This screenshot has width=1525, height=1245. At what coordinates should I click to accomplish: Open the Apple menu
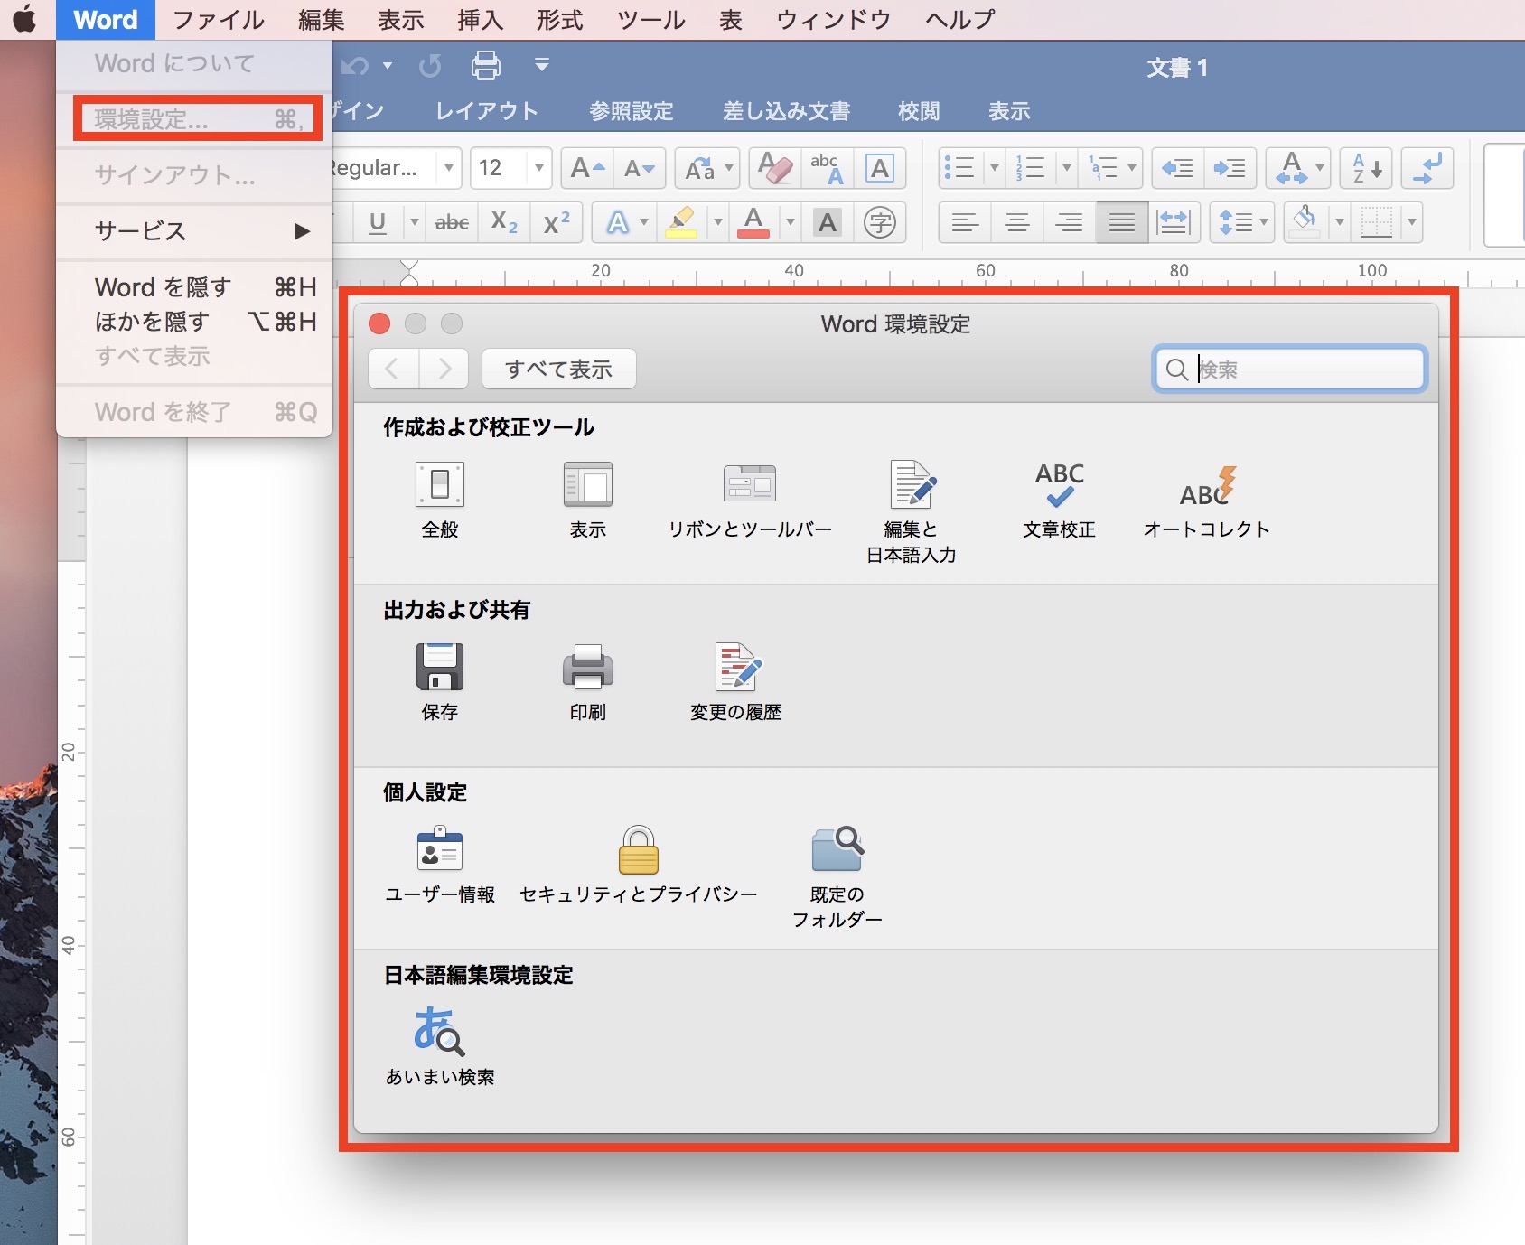(25, 19)
